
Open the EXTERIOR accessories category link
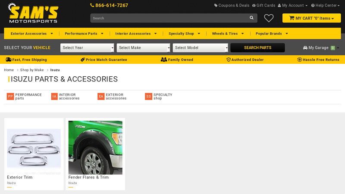[x=116, y=96]
